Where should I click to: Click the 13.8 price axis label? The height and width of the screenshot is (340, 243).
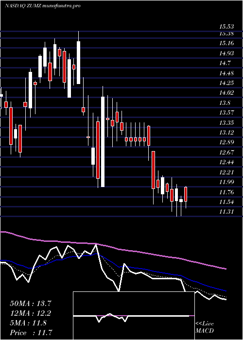[225, 103]
